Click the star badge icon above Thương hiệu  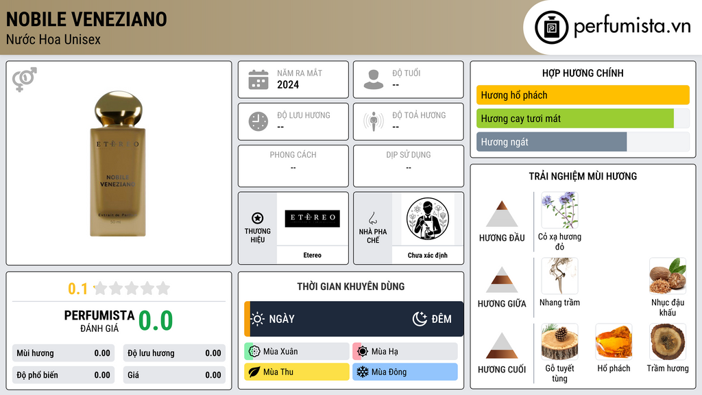[258, 218]
